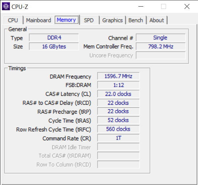The width and height of the screenshot is (198, 185).
Task: Switch to the CPU tab
Action: 13,20
